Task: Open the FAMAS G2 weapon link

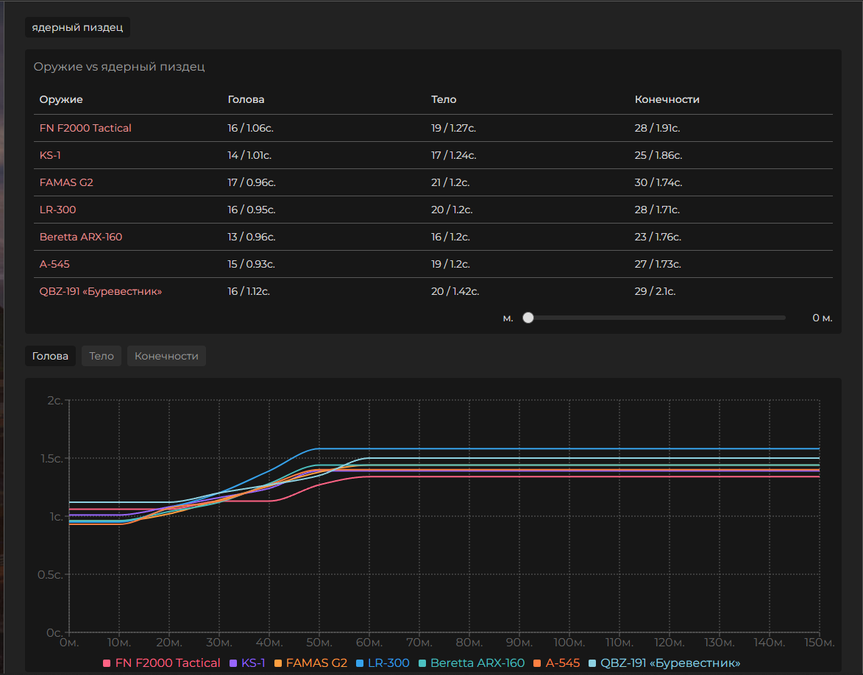Action: 66,182
